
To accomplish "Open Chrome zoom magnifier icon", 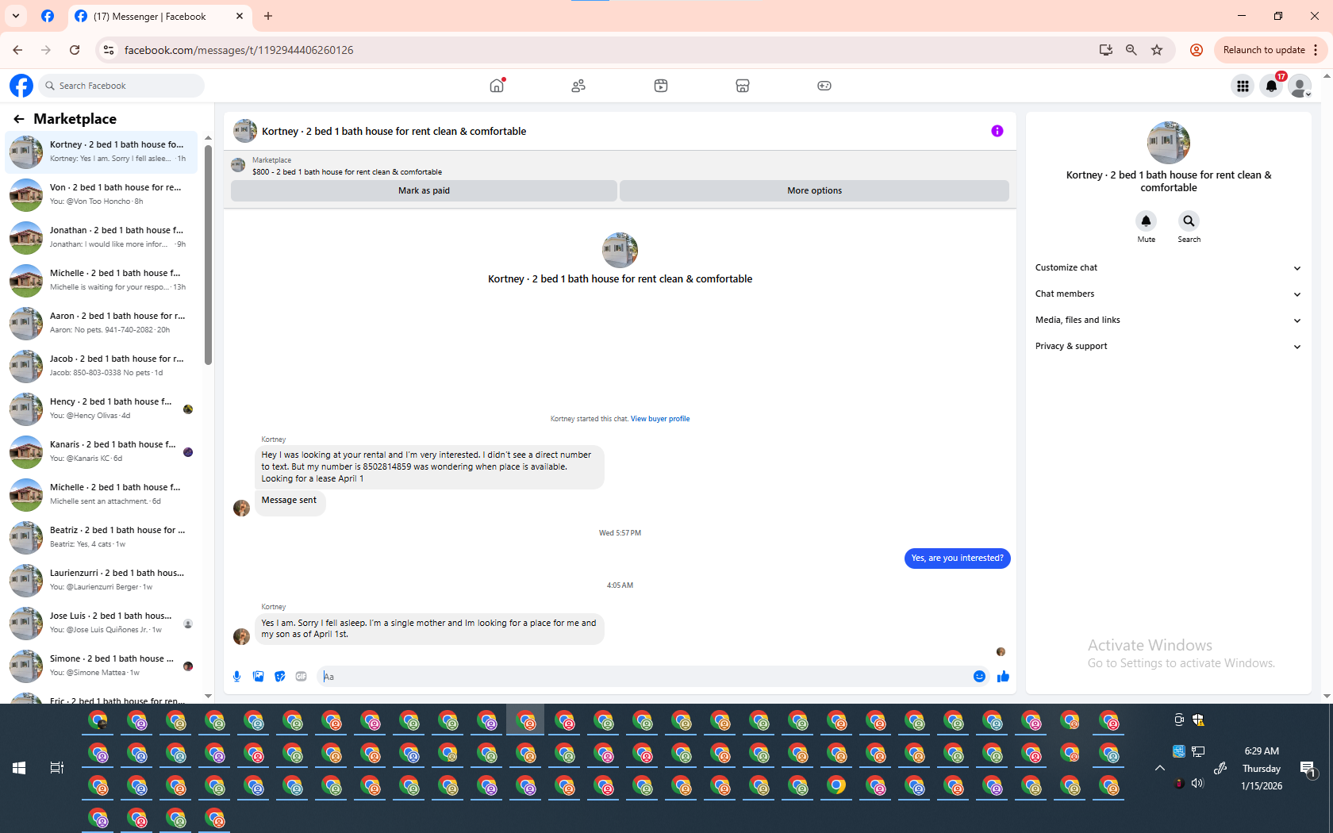I will (x=1131, y=50).
